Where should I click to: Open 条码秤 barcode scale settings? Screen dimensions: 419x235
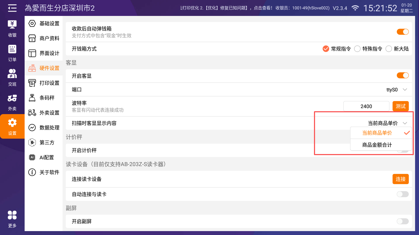(44, 98)
